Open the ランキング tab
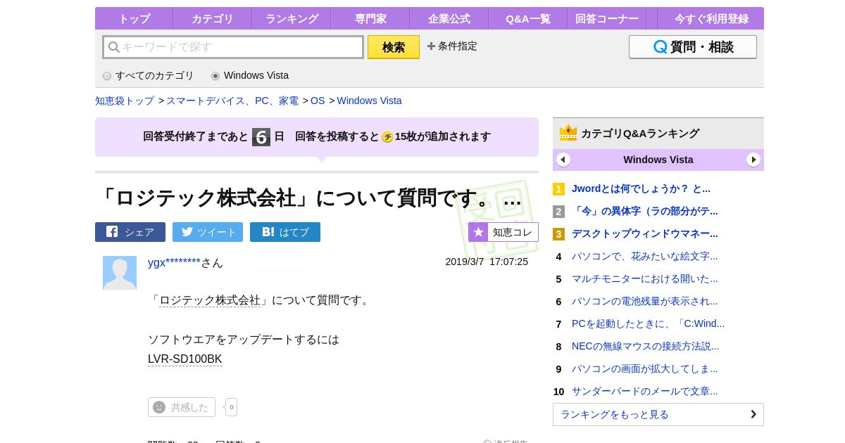845x443 pixels. tap(292, 18)
